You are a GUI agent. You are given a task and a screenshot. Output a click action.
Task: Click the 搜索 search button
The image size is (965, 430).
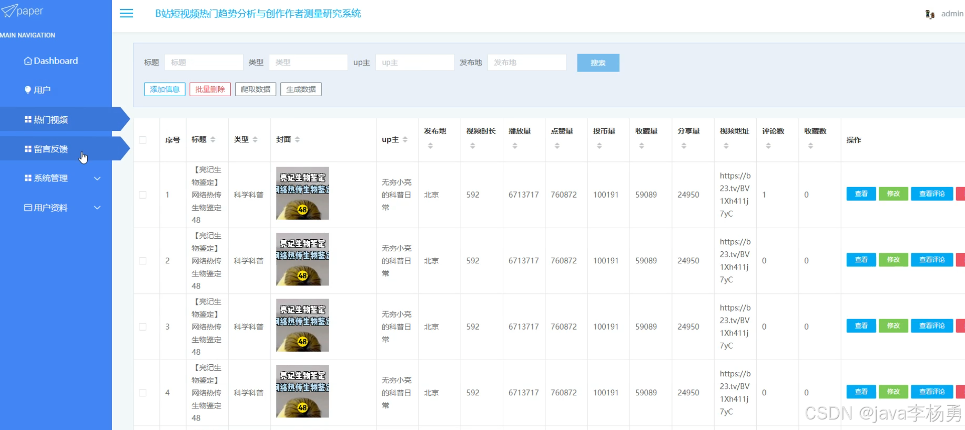pyautogui.click(x=598, y=63)
